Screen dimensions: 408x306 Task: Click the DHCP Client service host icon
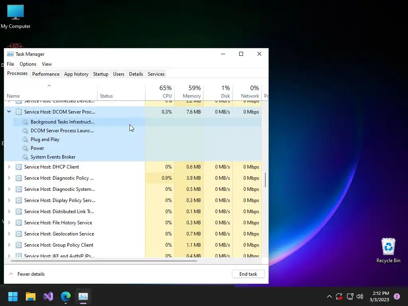[18, 167]
